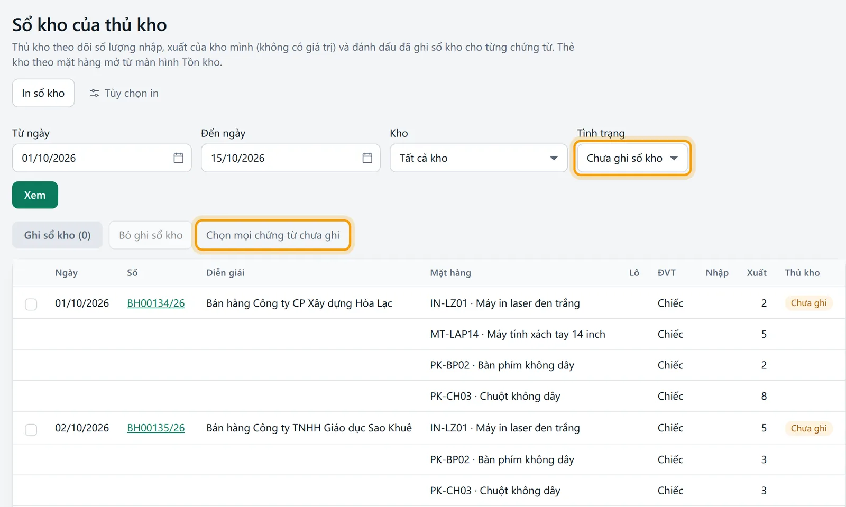The height and width of the screenshot is (507, 846).
Task: Click dropdown arrow in Kho field
Action: (x=554, y=158)
